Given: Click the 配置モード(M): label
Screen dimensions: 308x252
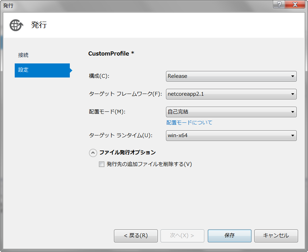Looking at the screenshot, I should [107, 111].
